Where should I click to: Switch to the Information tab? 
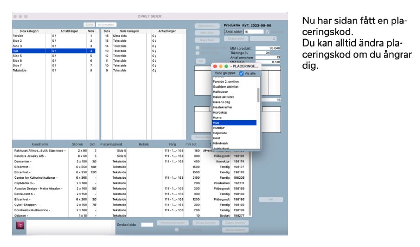[x=106, y=25]
